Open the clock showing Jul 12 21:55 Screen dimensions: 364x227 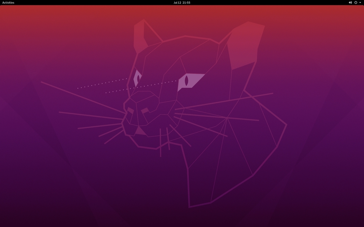coord(182,2)
